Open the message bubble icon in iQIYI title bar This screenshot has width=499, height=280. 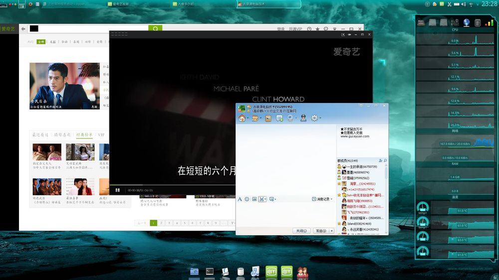(x=326, y=29)
